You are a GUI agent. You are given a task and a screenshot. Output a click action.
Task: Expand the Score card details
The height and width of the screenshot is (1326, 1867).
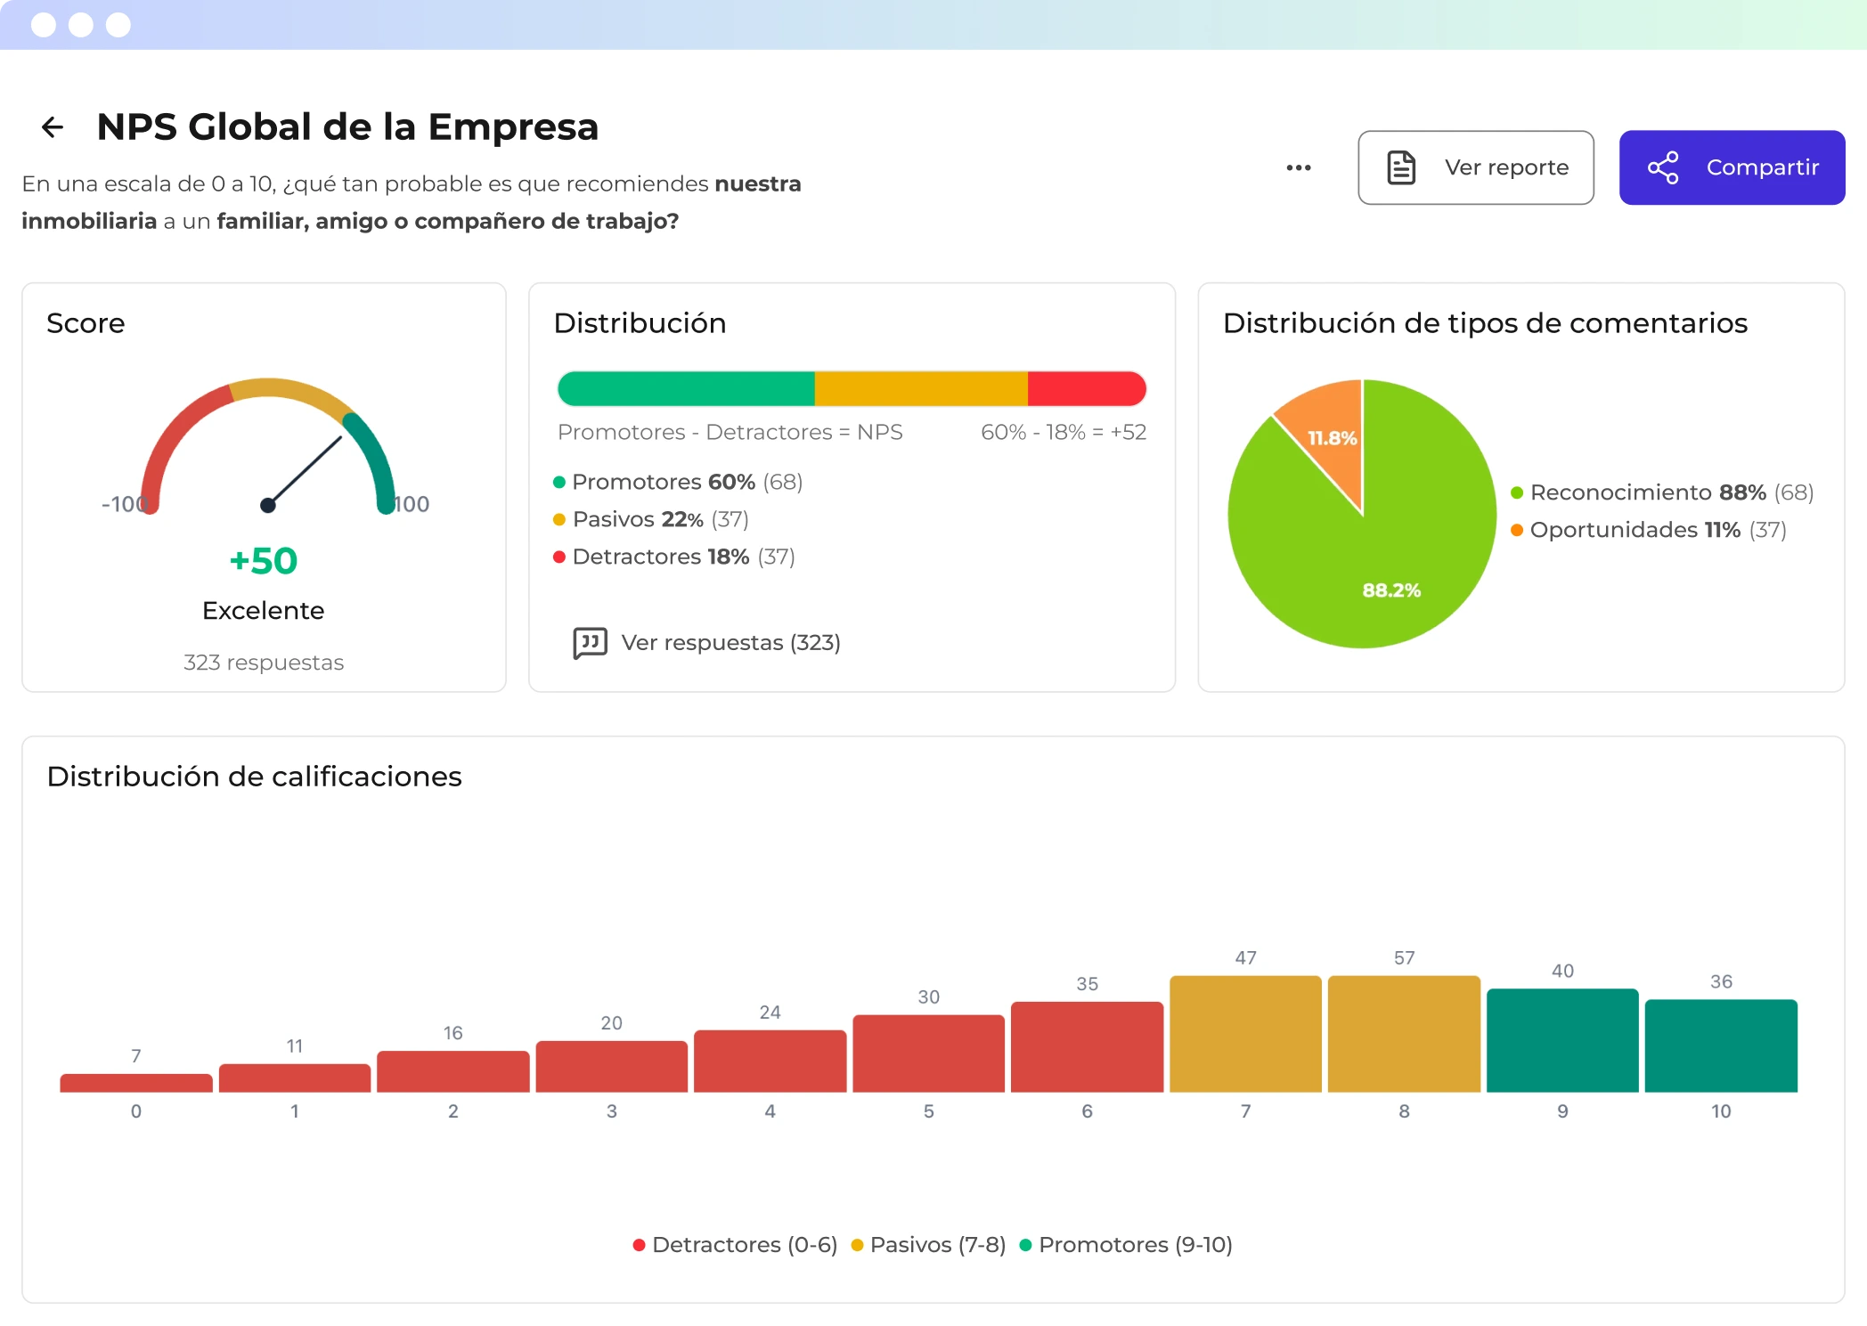coord(86,322)
